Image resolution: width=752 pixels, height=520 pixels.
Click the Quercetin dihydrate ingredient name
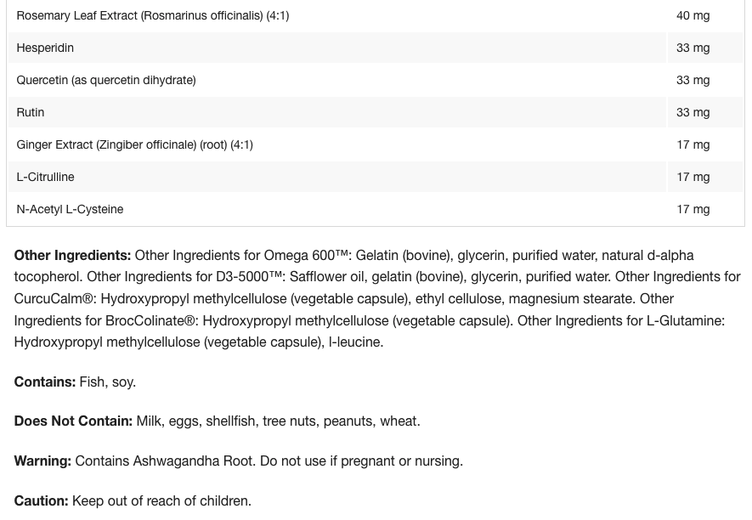tap(105, 80)
